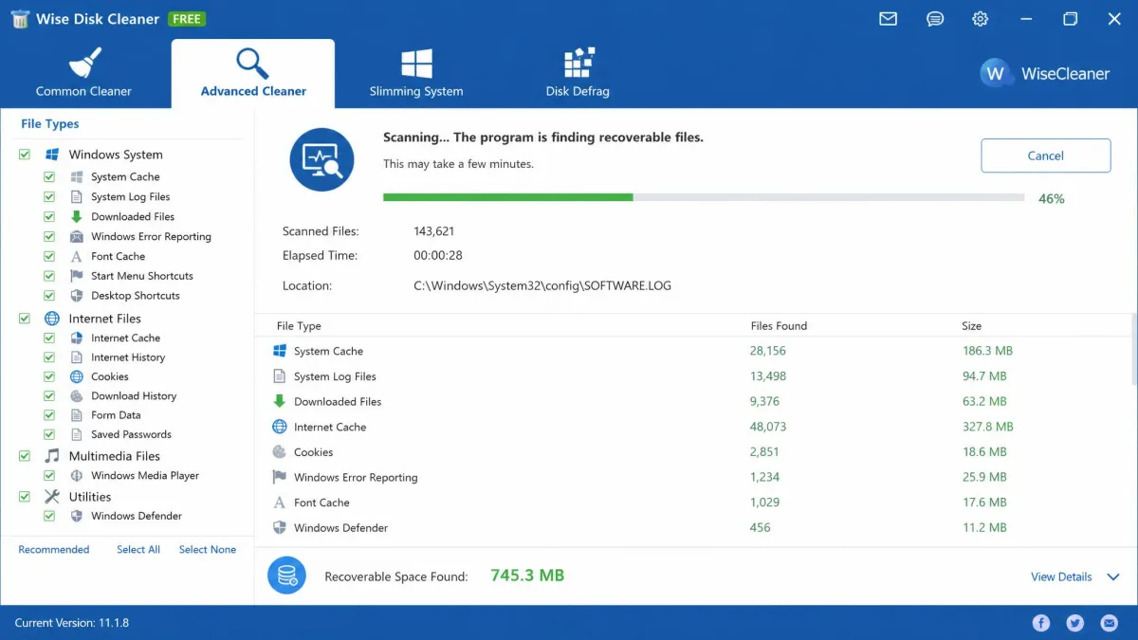Click the Multimedia Files music note icon
This screenshot has height=640, width=1138.
pyautogui.click(x=52, y=456)
